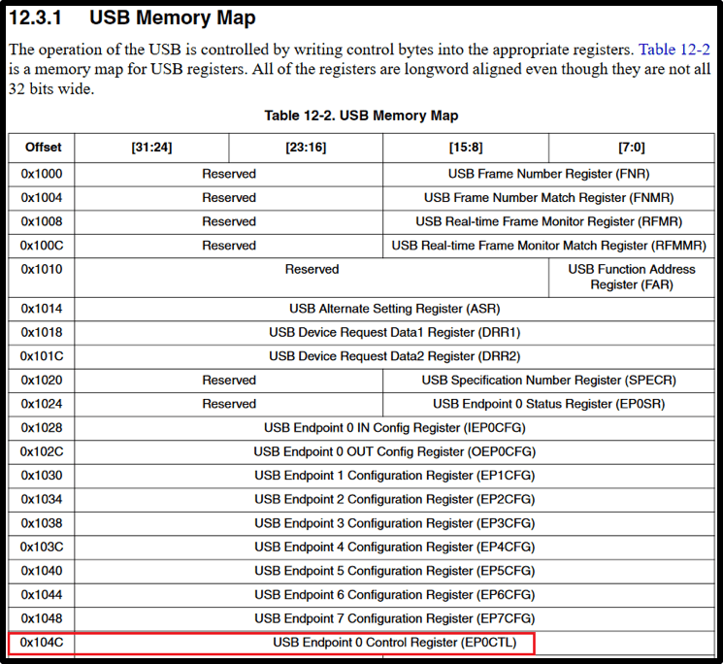The width and height of the screenshot is (723, 664).
Task: Click the Reserved cell in row 0x1008
Action: pyautogui.click(x=229, y=221)
